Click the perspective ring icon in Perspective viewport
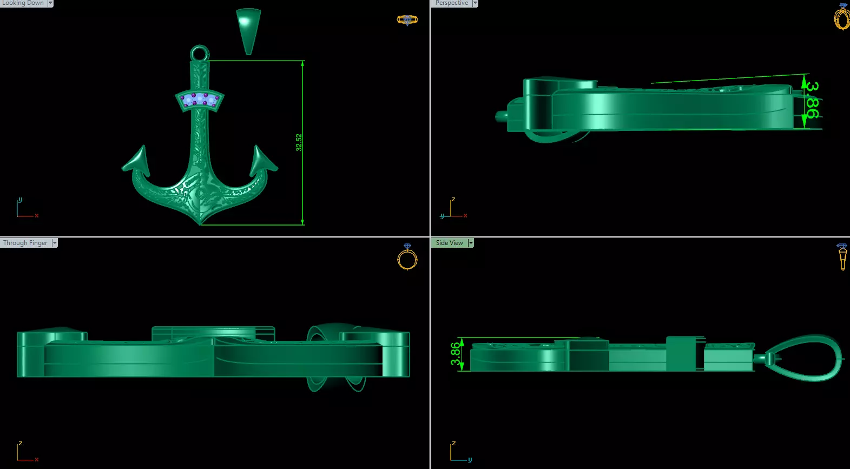Image resolution: width=850 pixels, height=469 pixels. [842, 17]
